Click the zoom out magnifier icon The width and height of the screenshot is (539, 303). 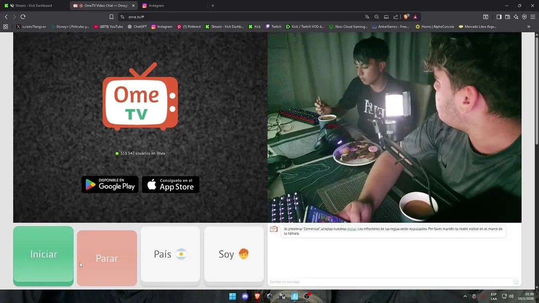pos(377,17)
